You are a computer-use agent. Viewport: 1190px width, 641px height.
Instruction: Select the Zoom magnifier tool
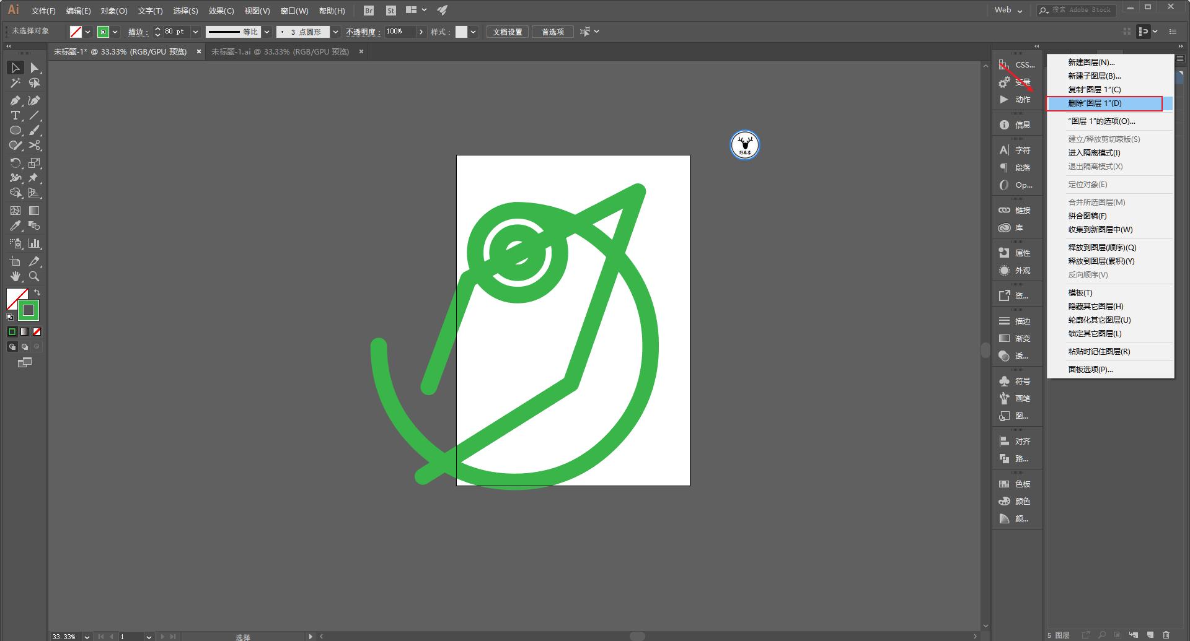pyautogui.click(x=35, y=276)
